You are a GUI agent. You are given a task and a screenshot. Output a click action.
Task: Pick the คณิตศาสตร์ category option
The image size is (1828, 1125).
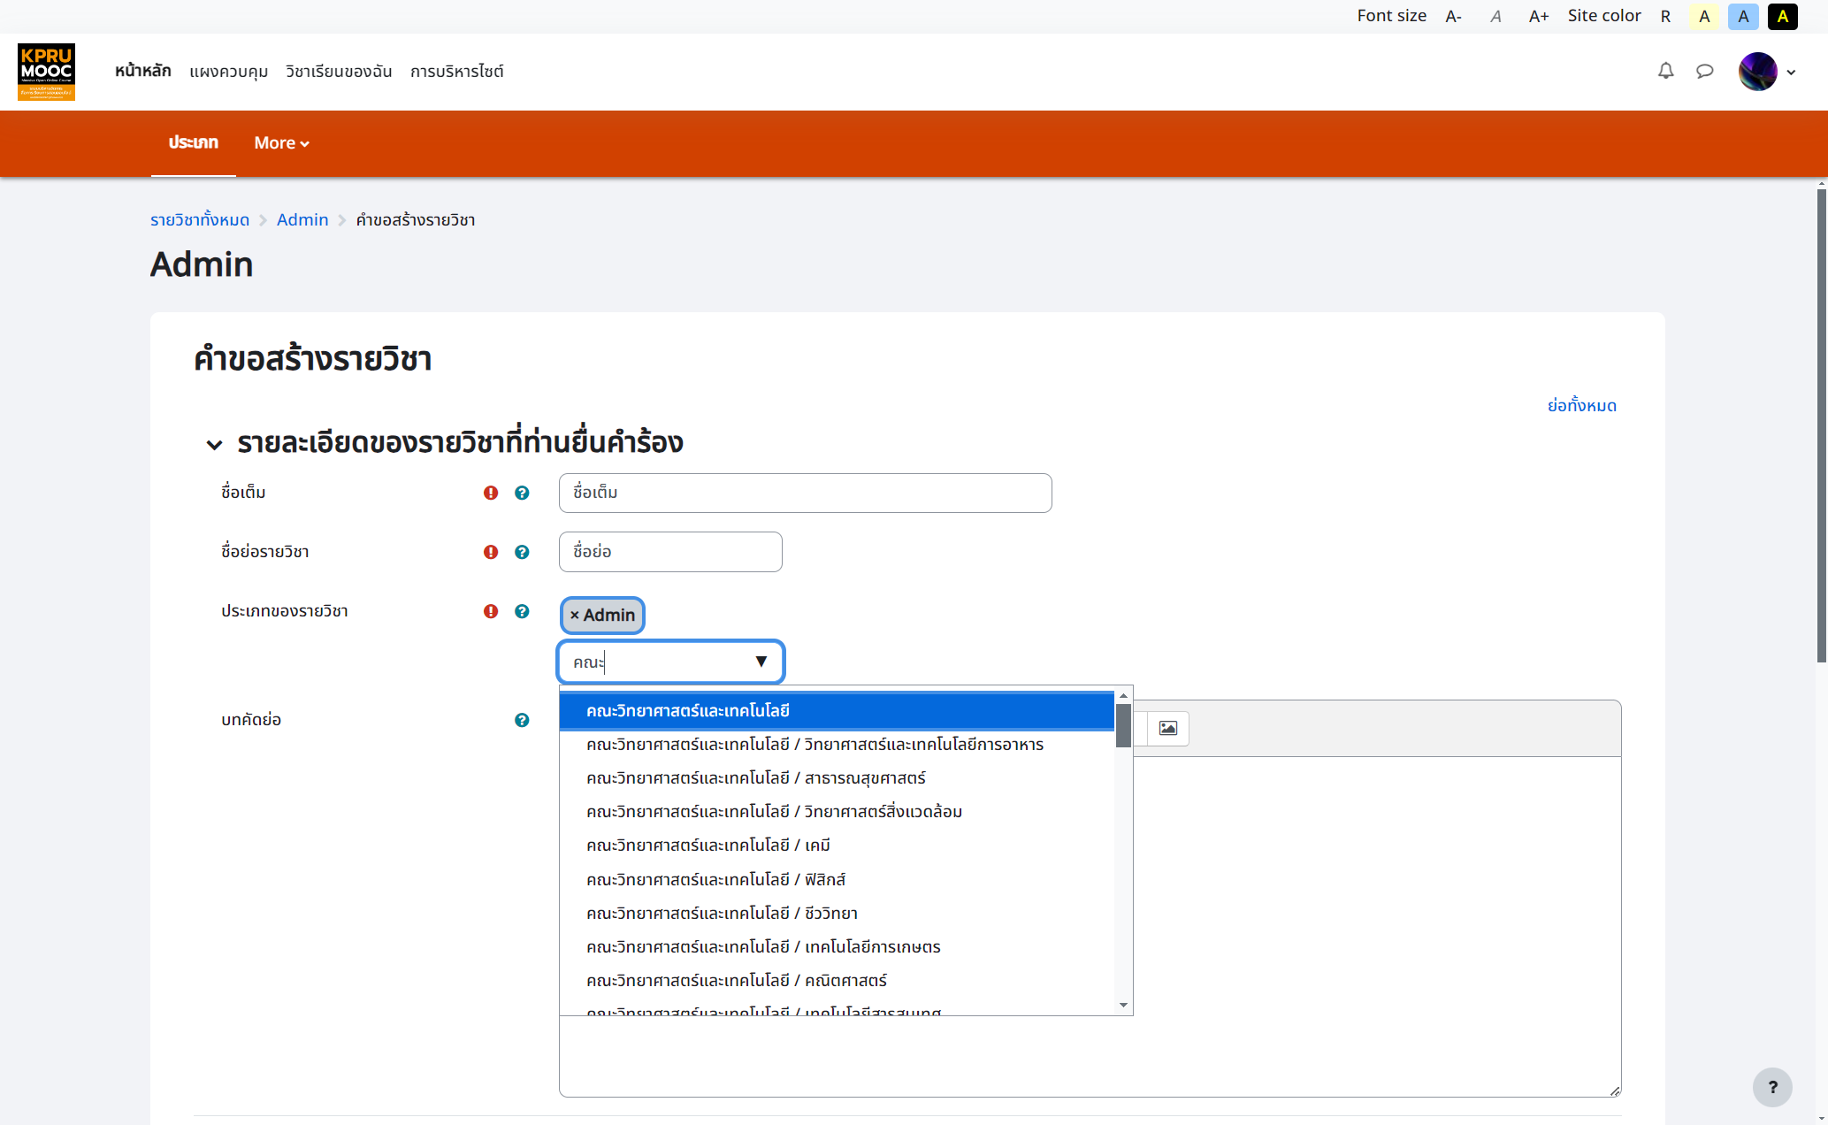(837, 981)
